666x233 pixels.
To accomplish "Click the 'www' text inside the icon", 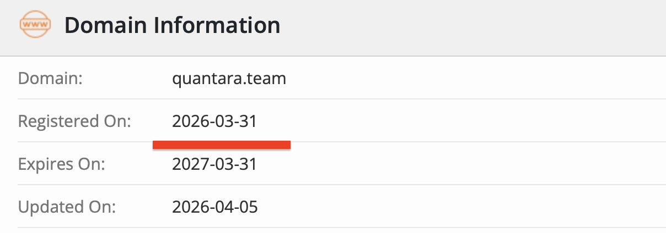I will tap(35, 25).
